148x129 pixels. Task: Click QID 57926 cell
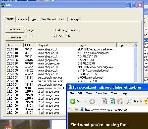click(x=29, y=63)
